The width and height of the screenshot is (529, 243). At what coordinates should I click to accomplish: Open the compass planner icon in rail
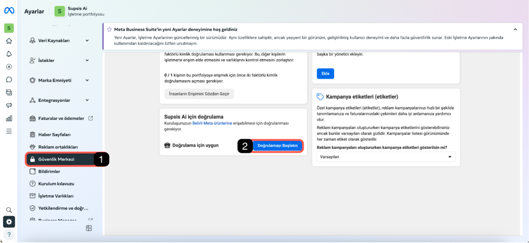point(9,67)
